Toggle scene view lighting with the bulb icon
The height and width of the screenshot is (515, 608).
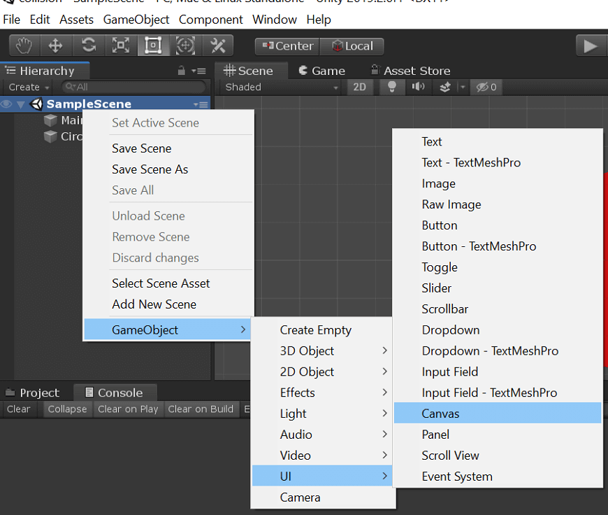tap(391, 87)
